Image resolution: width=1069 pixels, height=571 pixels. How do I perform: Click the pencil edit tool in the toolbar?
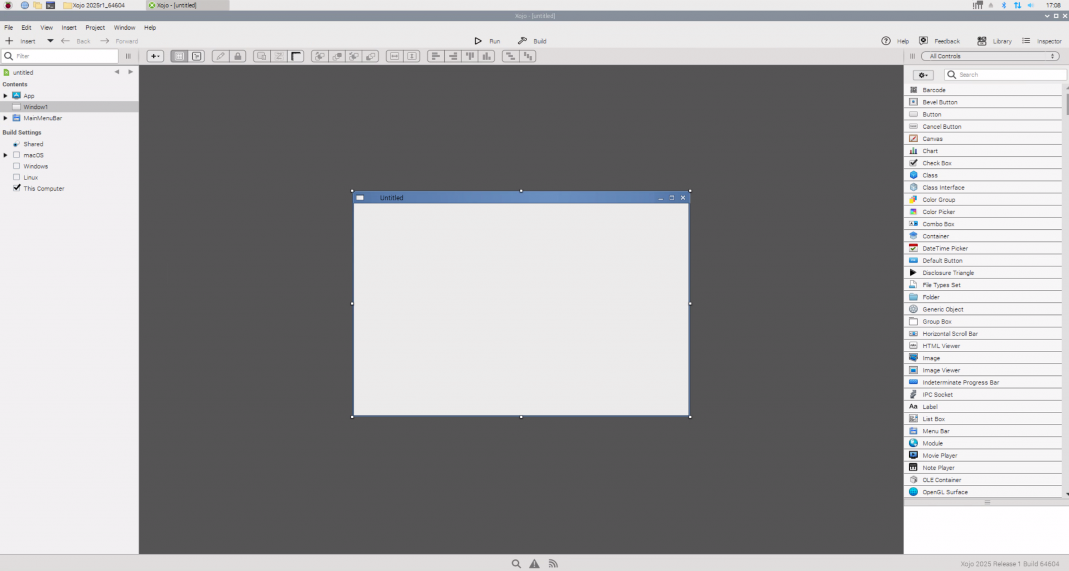tap(220, 56)
